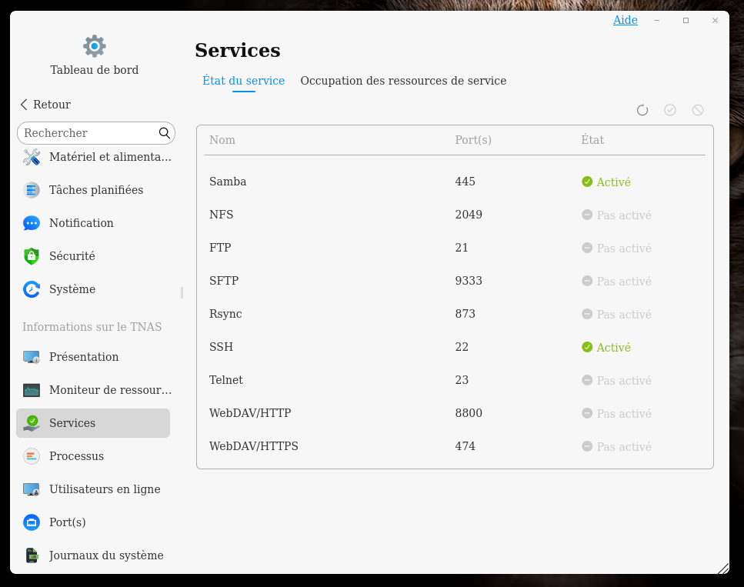Go to Sécurité section

click(72, 256)
